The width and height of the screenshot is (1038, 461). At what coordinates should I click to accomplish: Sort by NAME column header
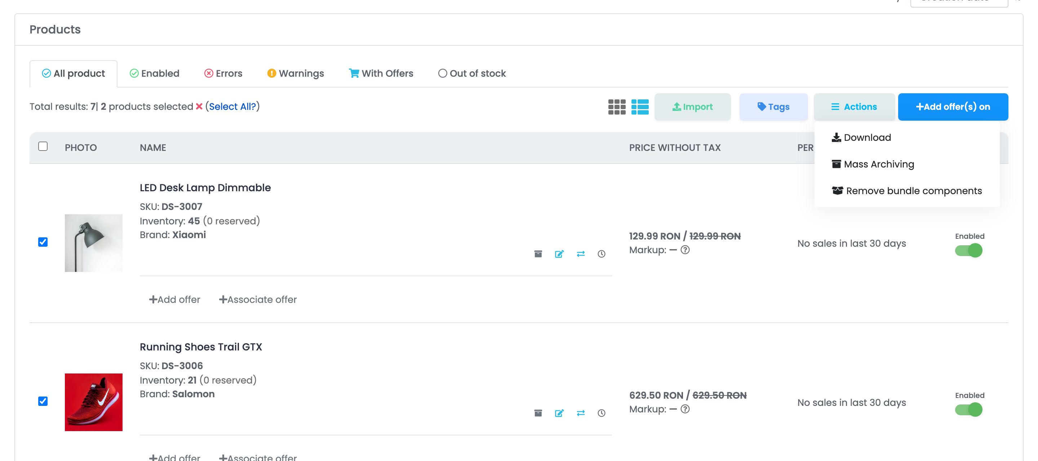tap(153, 147)
